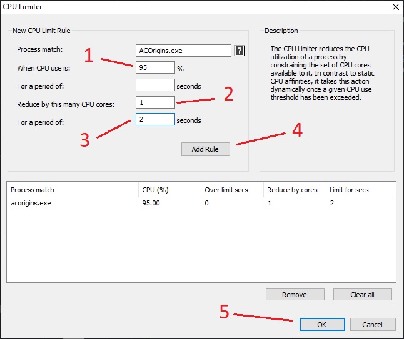Click the empty over-limit period seconds field
The image size is (404, 339).
tap(154, 85)
